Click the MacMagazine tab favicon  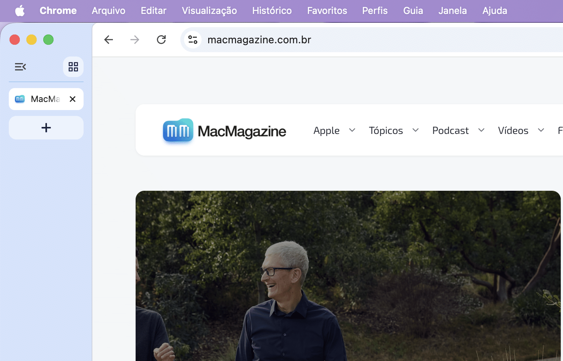coord(20,99)
